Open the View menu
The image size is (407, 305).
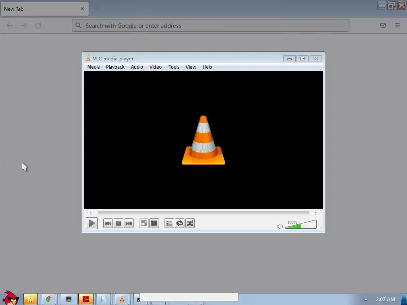point(191,67)
